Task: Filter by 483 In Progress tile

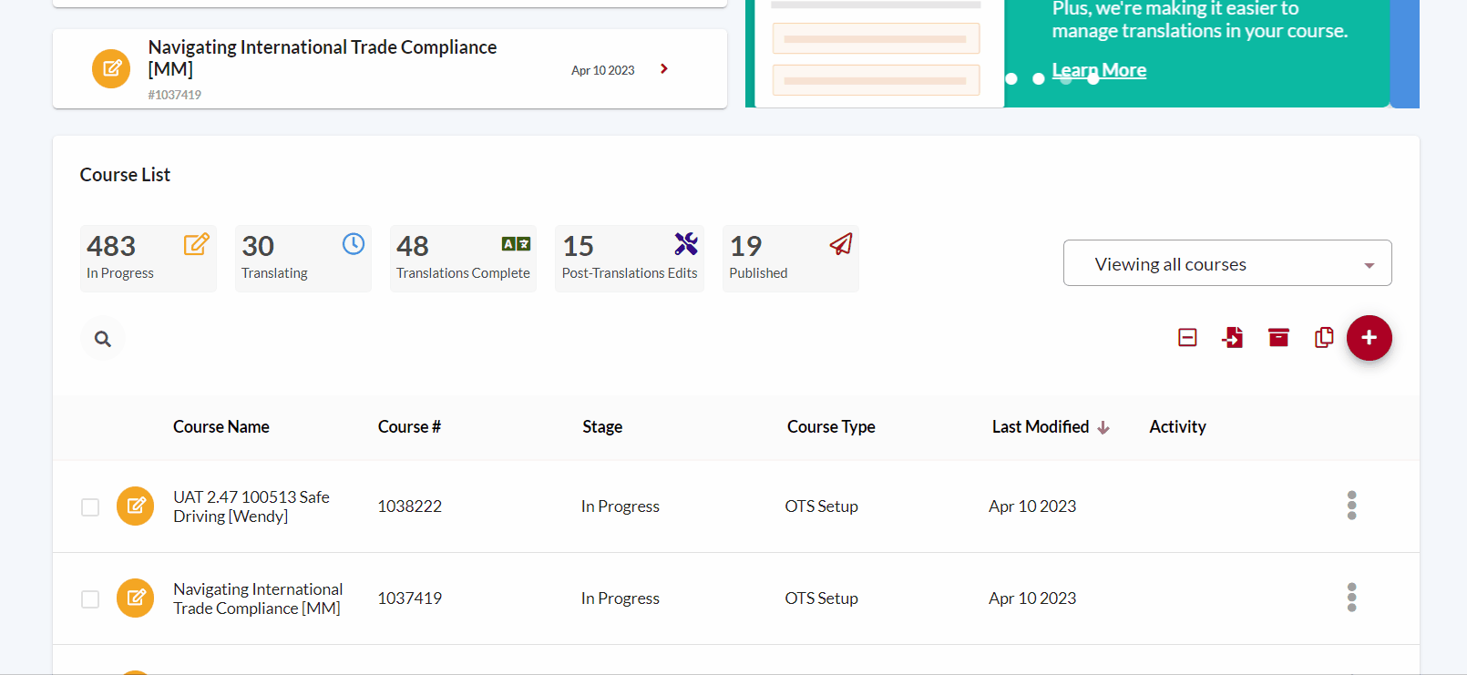Action: pos(149,259)
